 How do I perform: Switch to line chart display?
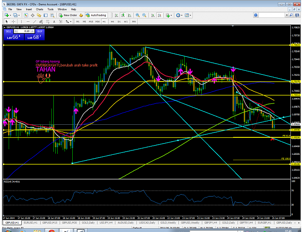[129, 15]
